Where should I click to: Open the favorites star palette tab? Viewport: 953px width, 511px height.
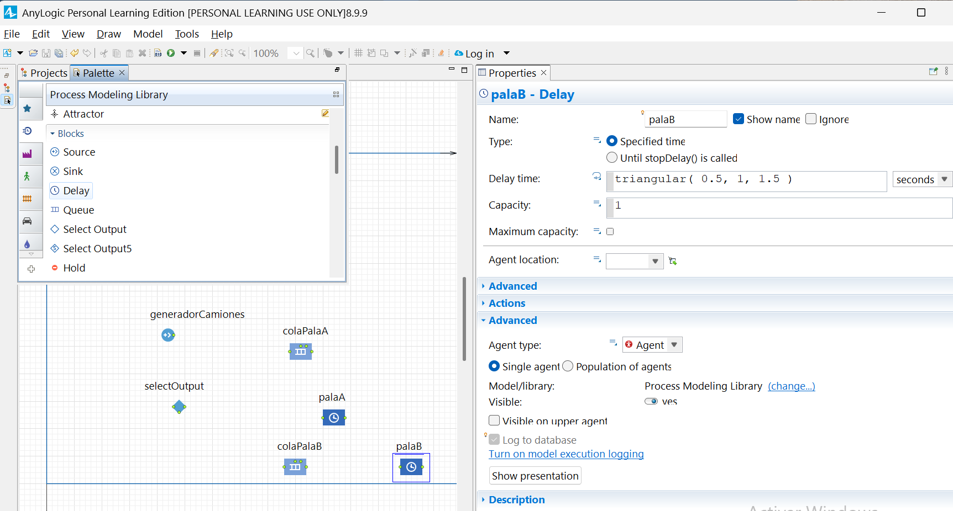[27, 109]
